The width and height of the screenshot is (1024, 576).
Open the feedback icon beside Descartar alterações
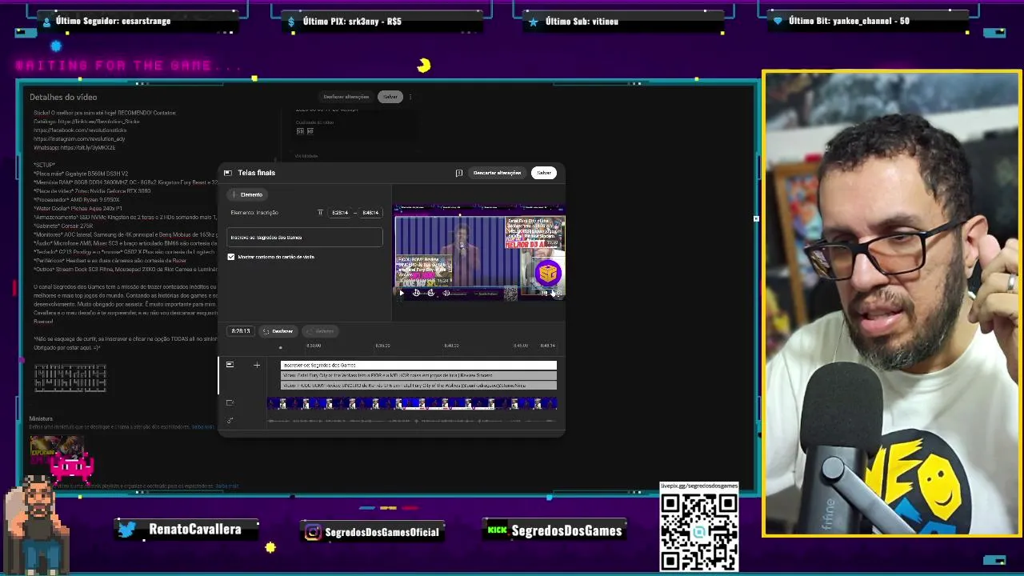459,173
